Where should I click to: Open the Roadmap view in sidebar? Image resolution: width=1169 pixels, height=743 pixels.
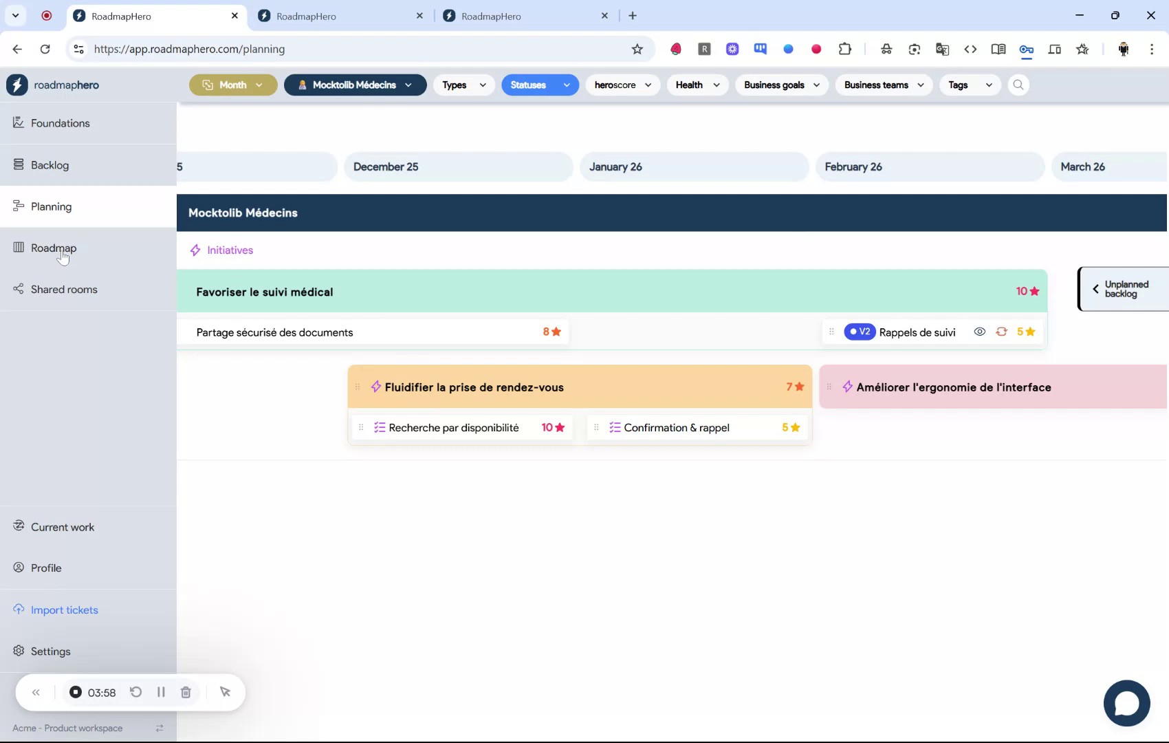pyautogui.click(x=54, y=248)
